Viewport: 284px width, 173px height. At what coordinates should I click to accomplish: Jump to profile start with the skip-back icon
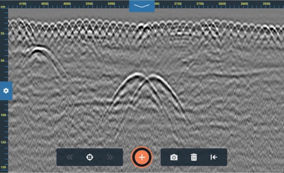pos(214,157)
